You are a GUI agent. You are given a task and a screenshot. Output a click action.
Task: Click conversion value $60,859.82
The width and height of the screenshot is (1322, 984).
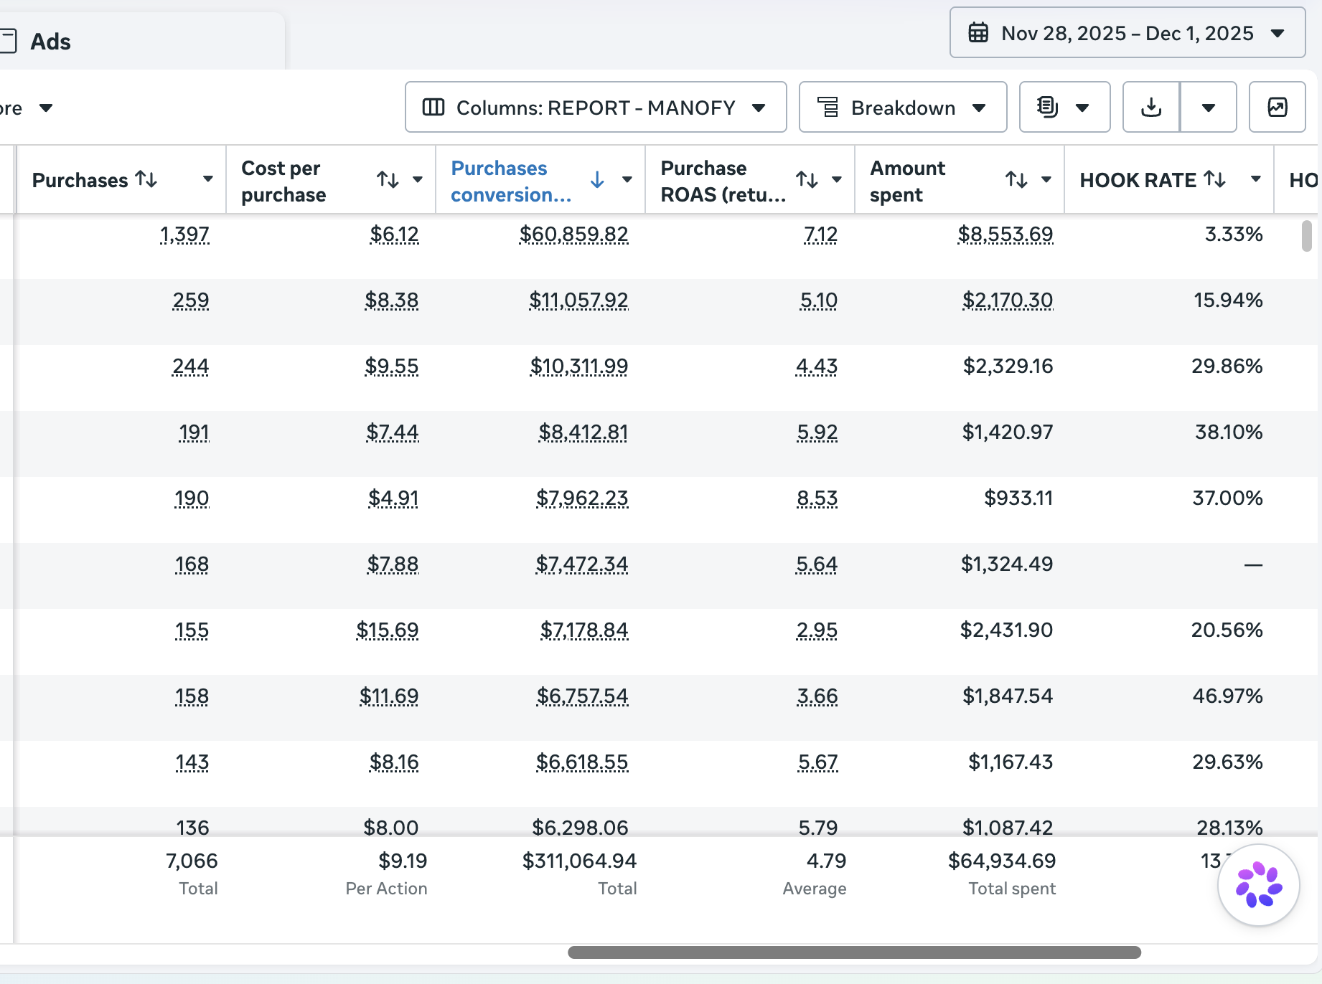[574, 235]
